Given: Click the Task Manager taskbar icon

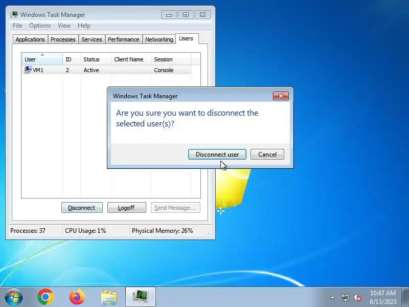Looking at the screenshot, I should click(x=141, y=297).
